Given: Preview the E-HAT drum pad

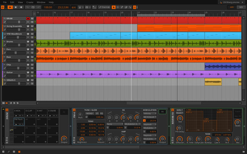Looking at the screenshot, I should [39, 115].
